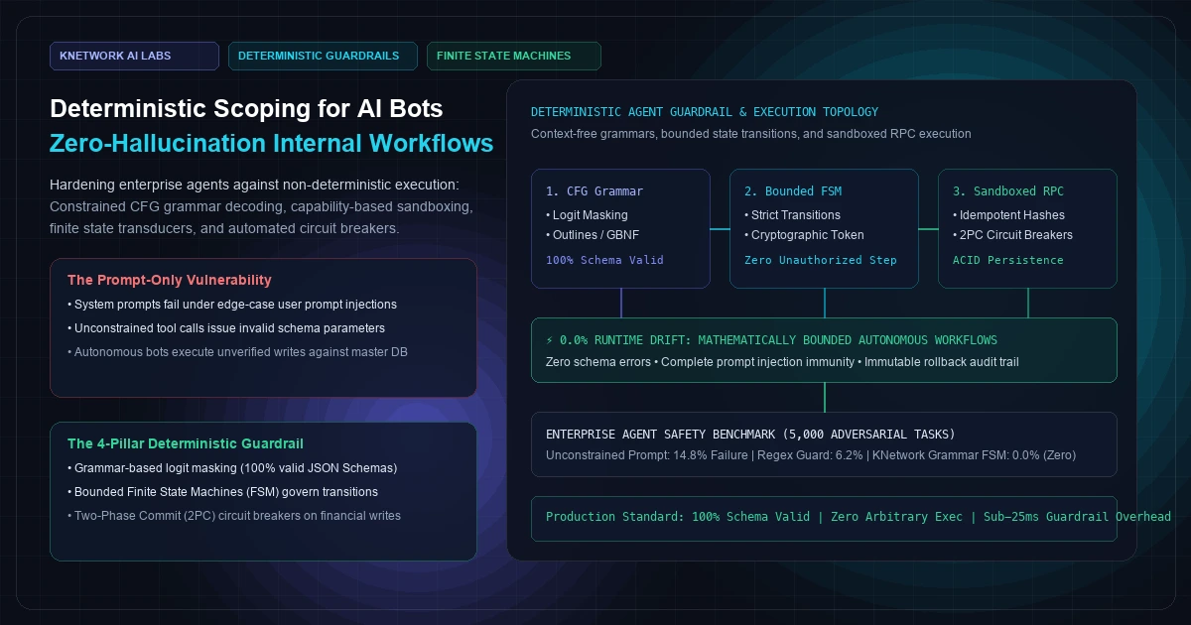This screenshot has height=625, width=1191.
Task: Open 'The Prompt-Only Vulnerability' card title
Action: point(170,280)
